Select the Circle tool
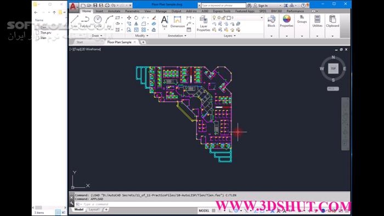The image size is (384, 216). click(x=98, y=21)
